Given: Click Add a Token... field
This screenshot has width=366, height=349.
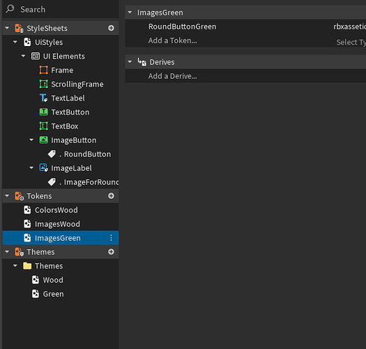Looking at the screenshot, I should [172, 40].
